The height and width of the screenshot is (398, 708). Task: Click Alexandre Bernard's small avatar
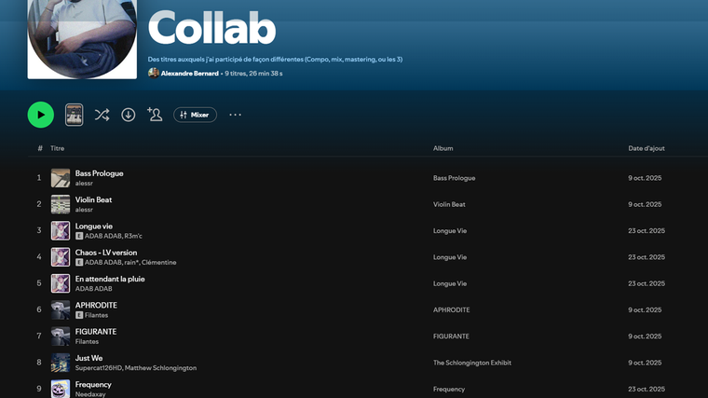point(154,73)
